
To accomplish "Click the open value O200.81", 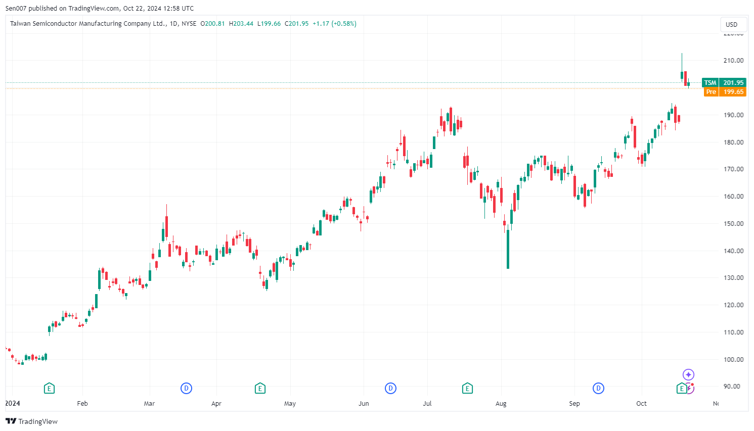I will pyautogui.click(x=212, y=24).
